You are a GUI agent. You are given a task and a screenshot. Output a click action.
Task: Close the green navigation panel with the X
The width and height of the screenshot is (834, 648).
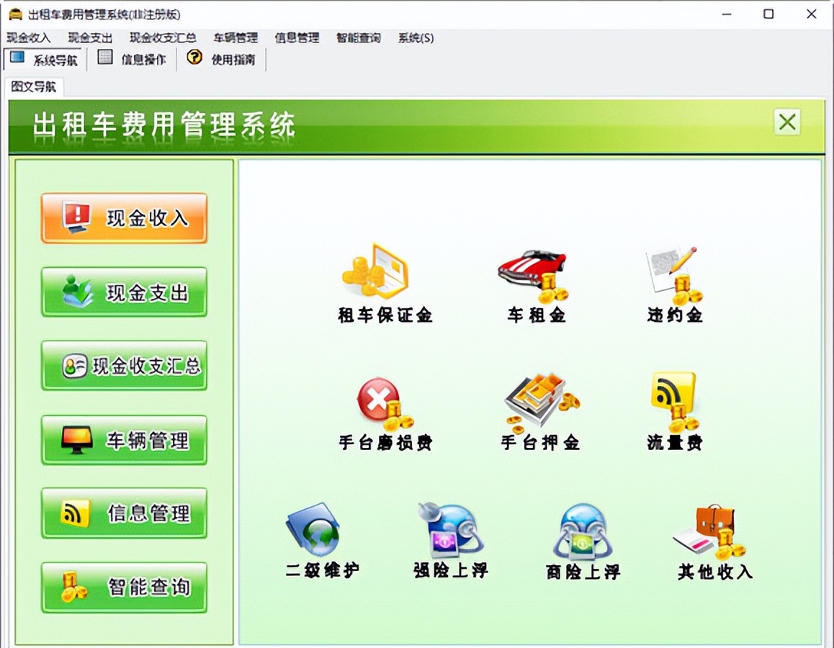pyautogui.click(x=786, y=122)
